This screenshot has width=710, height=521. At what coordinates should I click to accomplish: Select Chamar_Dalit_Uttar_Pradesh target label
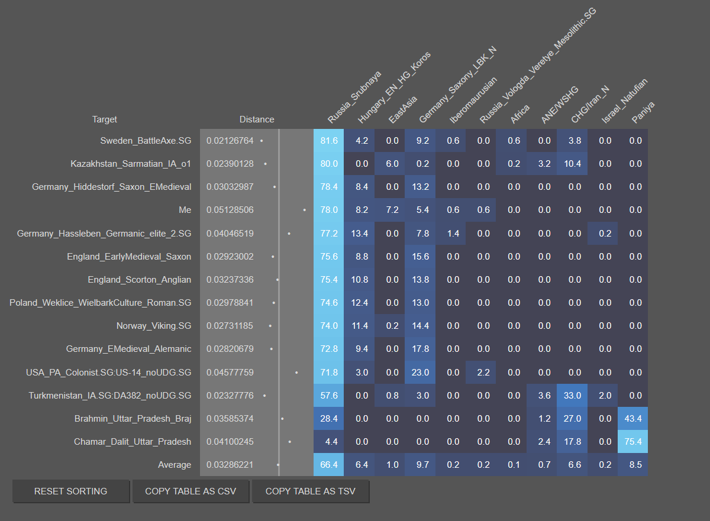coord(133,442)
